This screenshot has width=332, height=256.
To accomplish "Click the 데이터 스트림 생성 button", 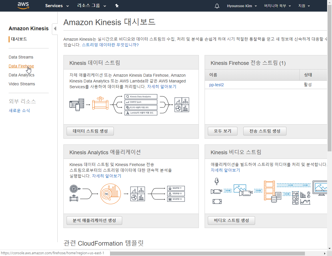I will click(x=90, y=131).
